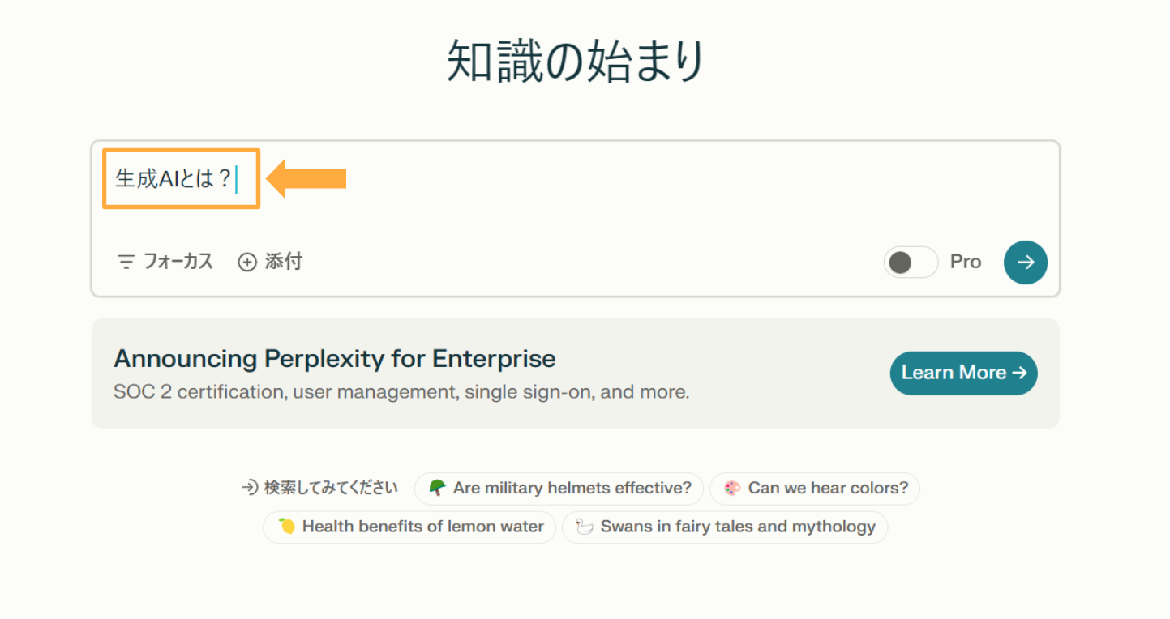Viewport: 1170px width, 619px height.
Task: Toggle the dark circle inside the Pro switch
Action: [898, 262]
